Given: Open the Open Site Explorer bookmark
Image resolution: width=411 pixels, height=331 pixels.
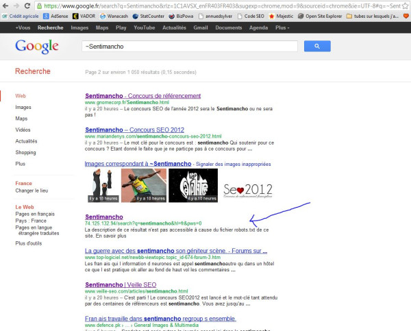Looking at the screenshot, I should 320,16.
